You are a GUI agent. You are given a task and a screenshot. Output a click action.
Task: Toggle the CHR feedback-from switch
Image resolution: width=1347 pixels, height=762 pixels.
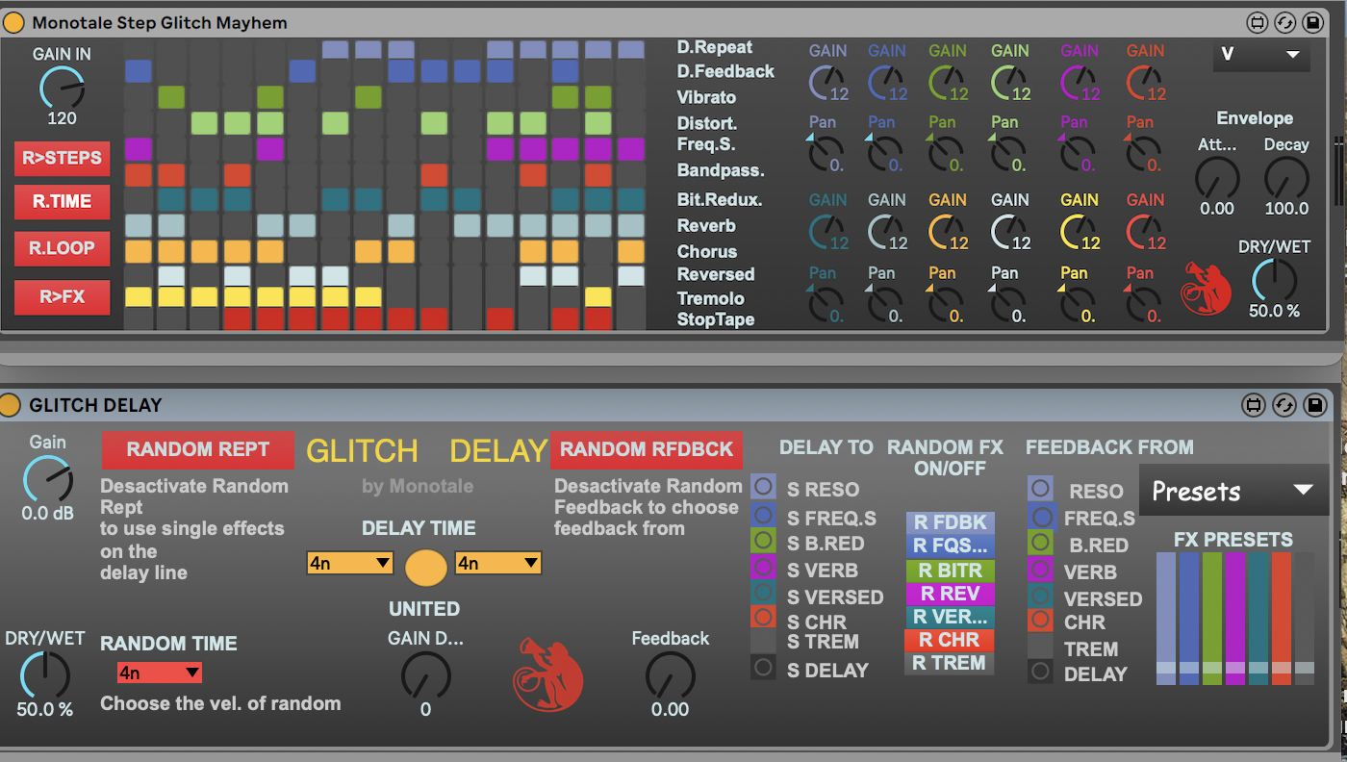pos(1040,621)
